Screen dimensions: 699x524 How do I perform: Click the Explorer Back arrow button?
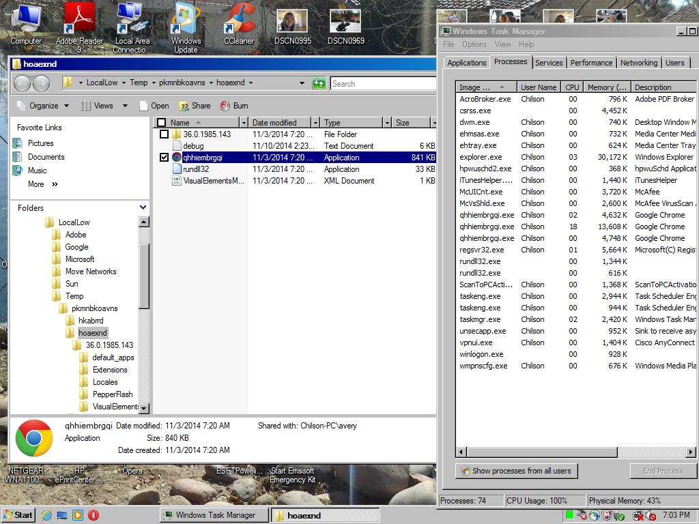pyautogui.click(x=23, y=83)
